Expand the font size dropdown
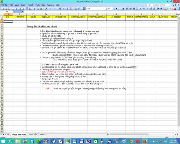Viewport: 180px width, 144px height. click(113, 9)
